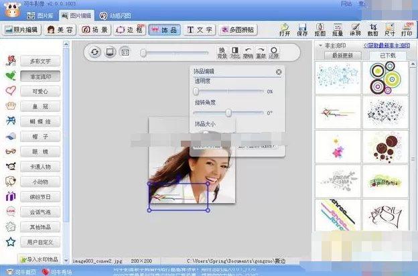Image resolution: width=418 pixels, height=276 pixels.
Task: Switch to the 已下载 tab
Action: (388, 56)
